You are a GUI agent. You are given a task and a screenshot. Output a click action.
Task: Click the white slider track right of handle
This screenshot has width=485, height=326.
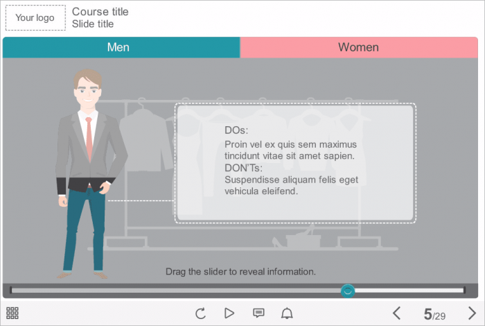coord(409,291)
